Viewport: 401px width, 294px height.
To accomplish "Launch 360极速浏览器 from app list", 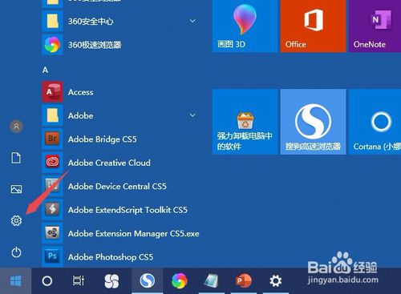I will click(122, 45).
